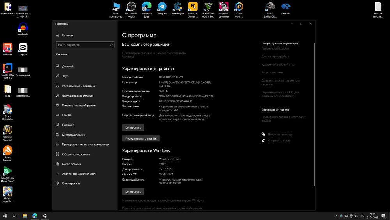Open the Windows Start menu
390x220 pixels.
point(5,216)
